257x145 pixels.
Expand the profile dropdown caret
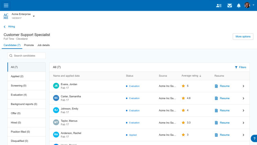[x=253, y=5]
